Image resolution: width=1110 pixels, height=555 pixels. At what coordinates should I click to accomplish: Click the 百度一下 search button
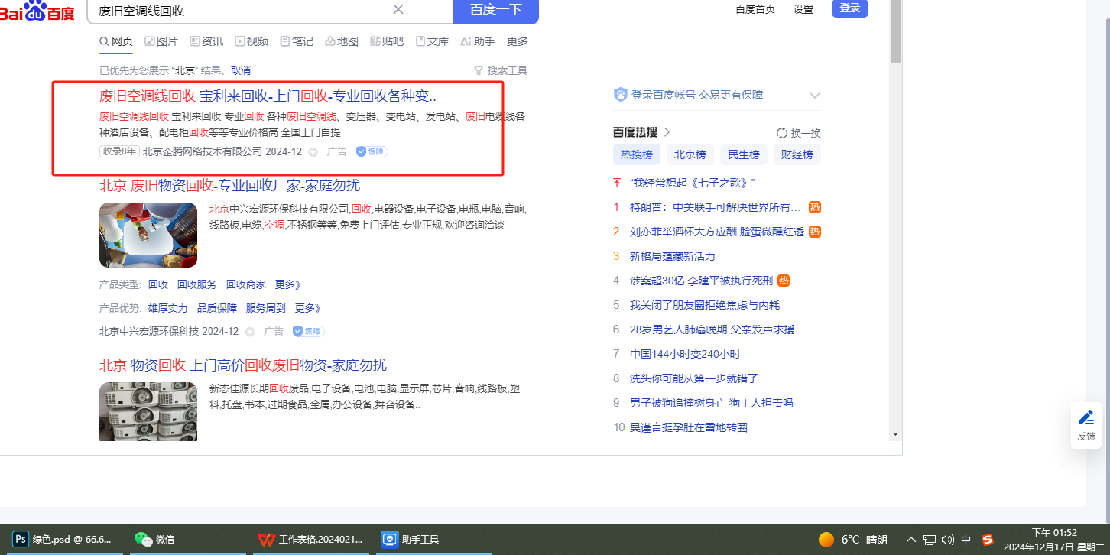pos(496,10)
